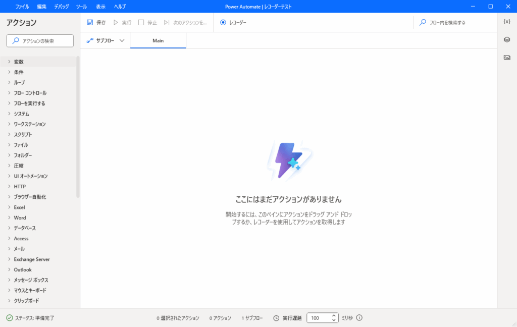Focus the フロー内を検索する search field

click(x=454, y=22)
